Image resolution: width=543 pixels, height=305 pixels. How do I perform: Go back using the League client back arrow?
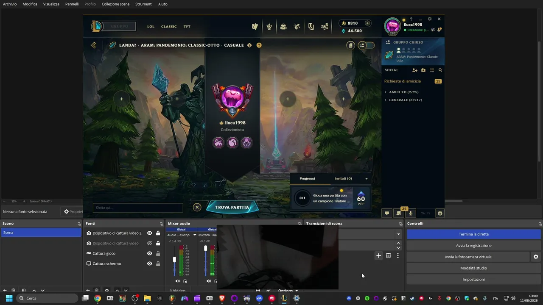[x=93, y=45]
